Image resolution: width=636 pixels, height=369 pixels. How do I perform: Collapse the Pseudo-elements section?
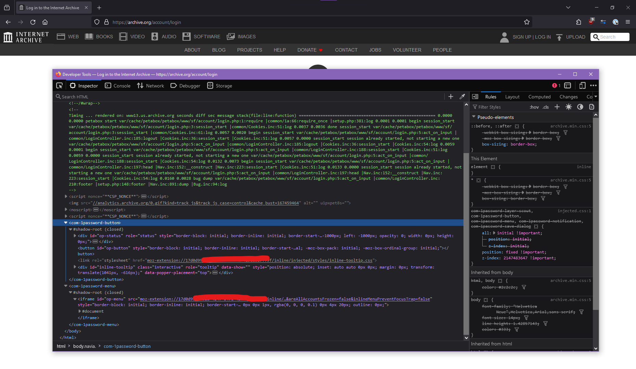pyautogui.click(x=474, y=117)
